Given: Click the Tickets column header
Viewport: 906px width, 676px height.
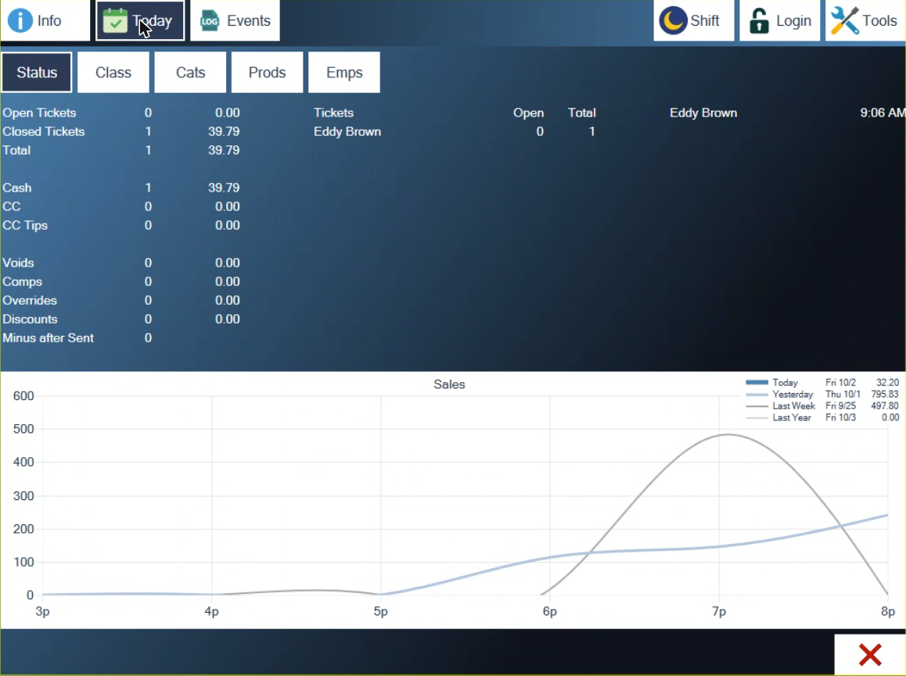Looking at the screenshot, I should [x=333, y=113].
